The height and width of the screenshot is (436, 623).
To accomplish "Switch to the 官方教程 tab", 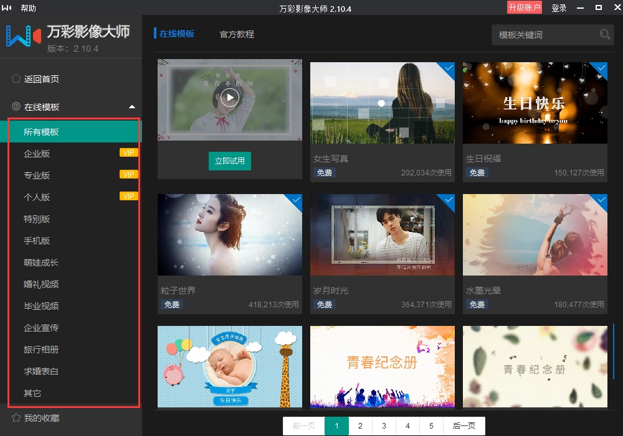I will point(236,35).
